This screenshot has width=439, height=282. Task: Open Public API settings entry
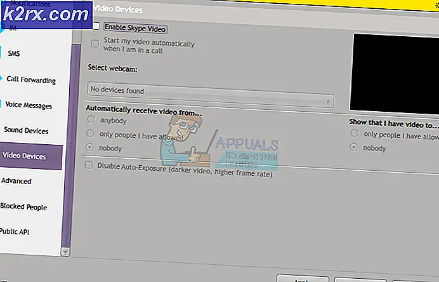coord(15,232)
